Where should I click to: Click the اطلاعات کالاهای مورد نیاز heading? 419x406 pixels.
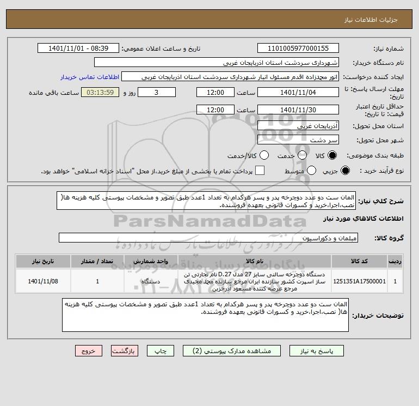tap(363, 219)
